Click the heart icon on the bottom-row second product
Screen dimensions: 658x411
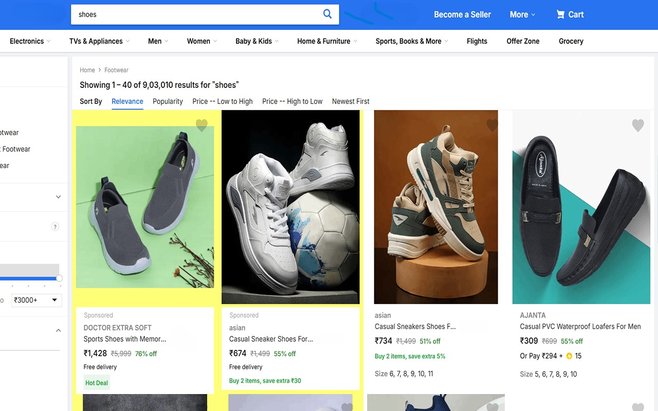tap(347, 407)
